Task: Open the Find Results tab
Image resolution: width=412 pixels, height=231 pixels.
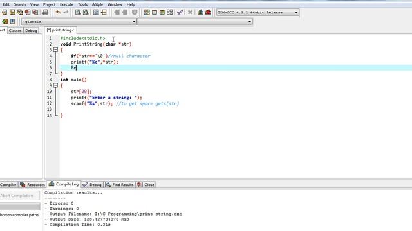Action: point(120,185)
